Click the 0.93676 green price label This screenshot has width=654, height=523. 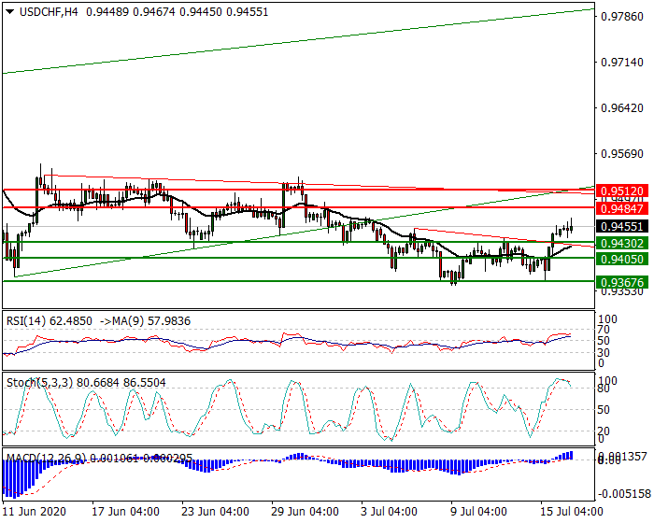pos(622,283)
